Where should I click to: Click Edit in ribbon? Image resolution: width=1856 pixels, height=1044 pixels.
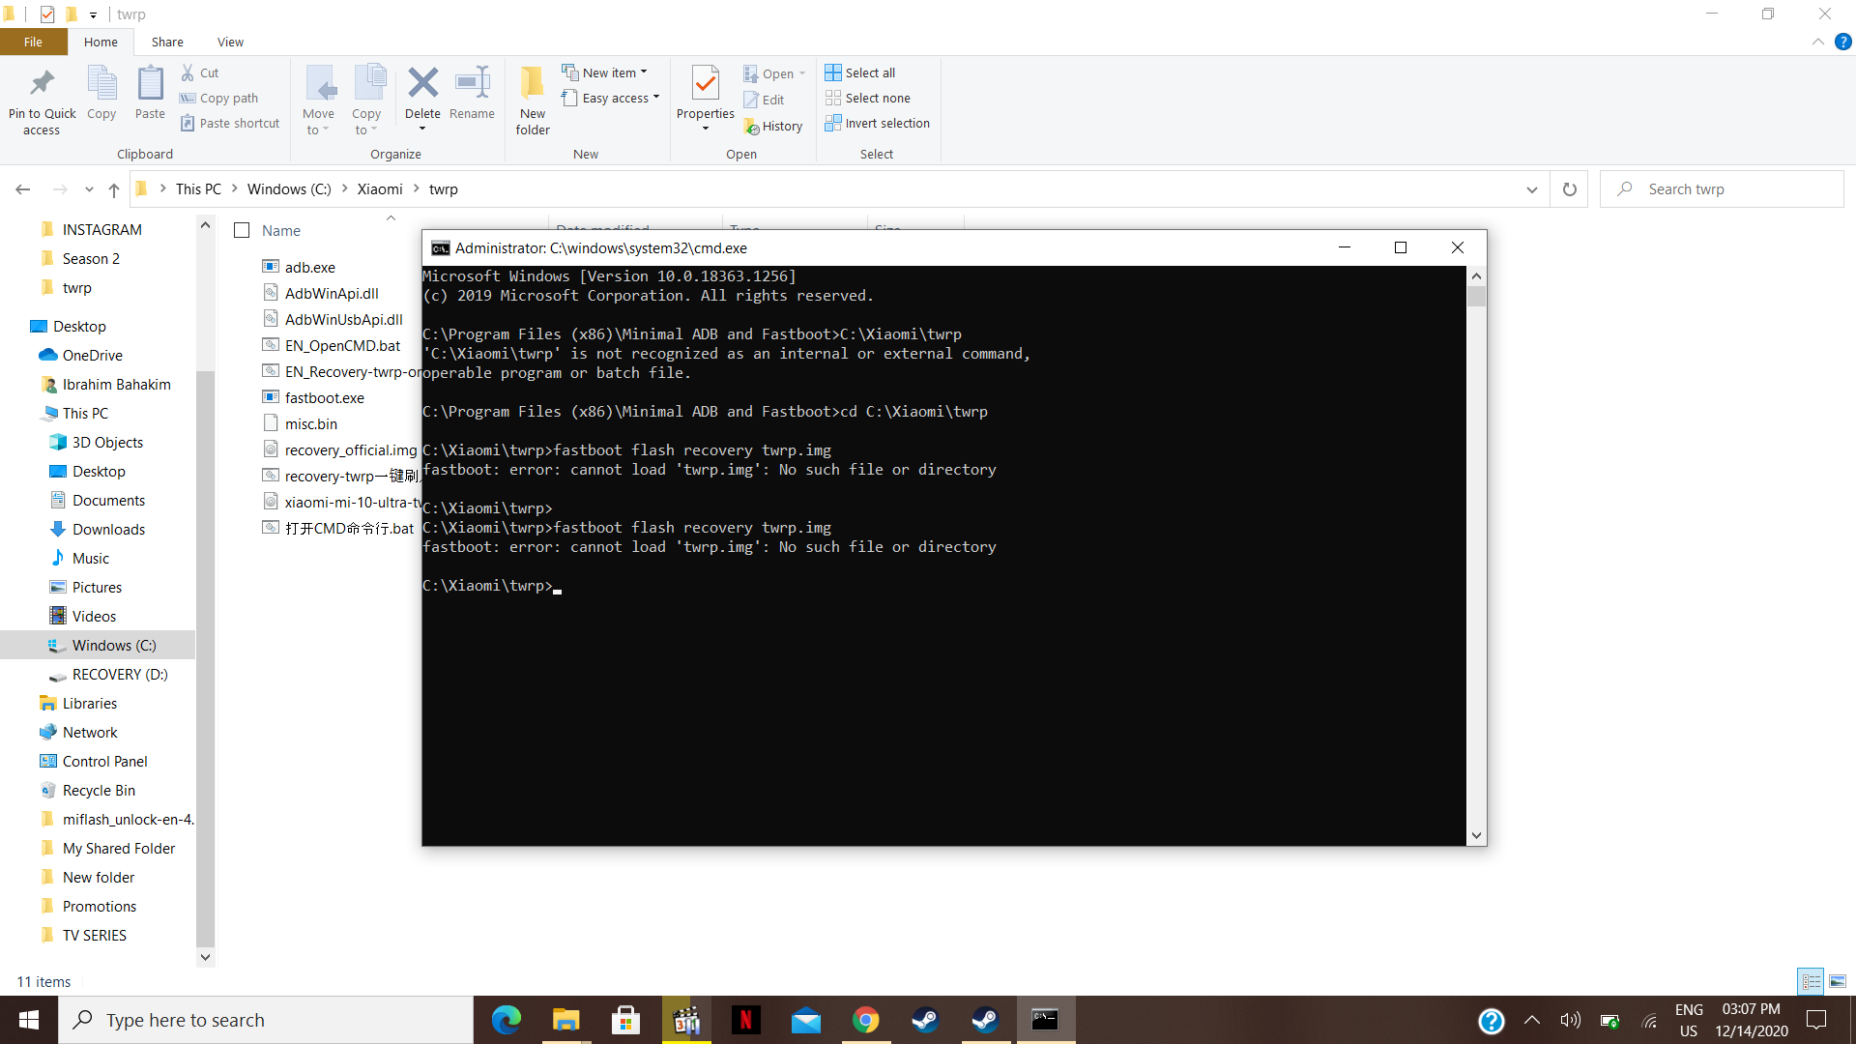point(764,100)
